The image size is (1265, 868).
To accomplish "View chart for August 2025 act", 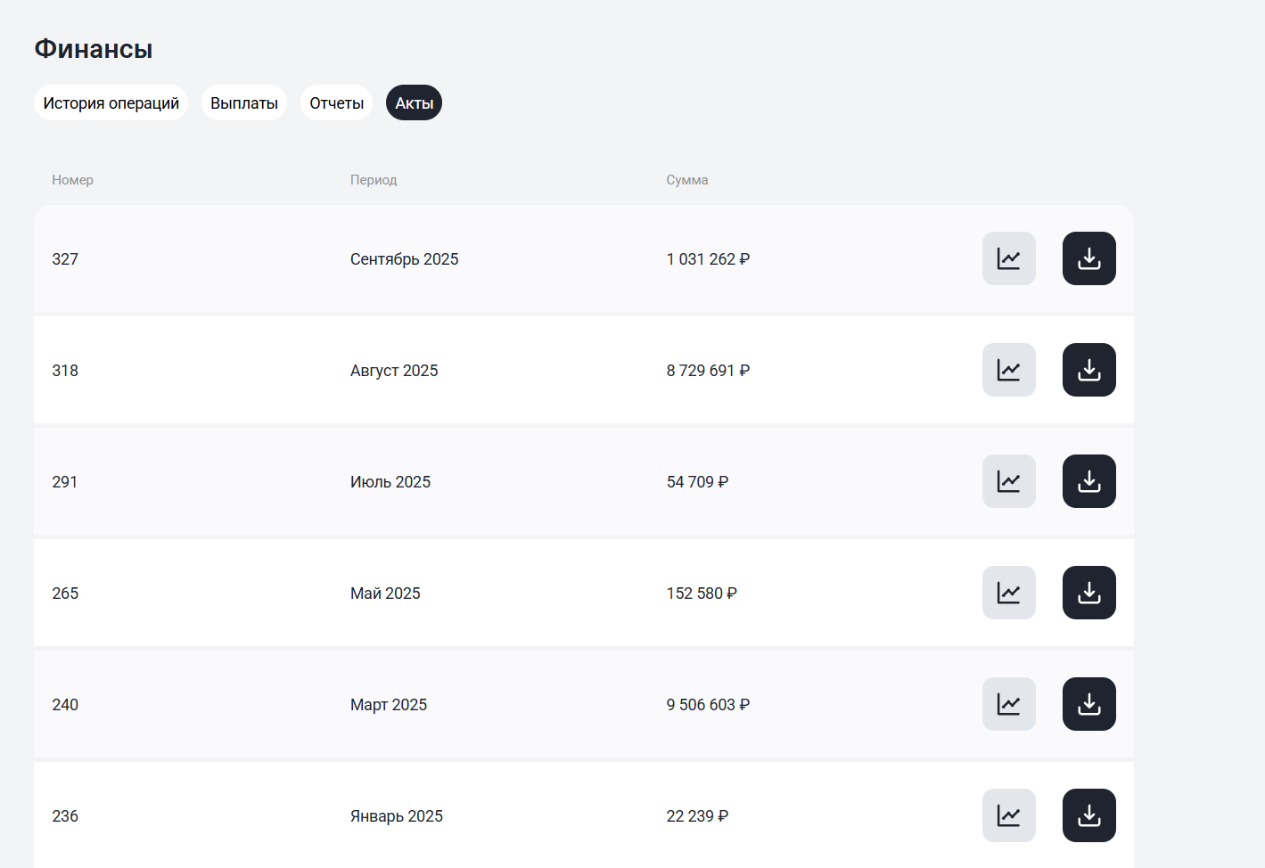I will click(x=1008, y=370).
